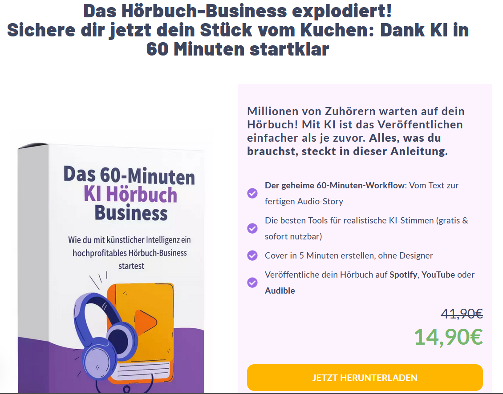Click checkmark icon beside Spotify, YouTube bullet

point(252,283)
